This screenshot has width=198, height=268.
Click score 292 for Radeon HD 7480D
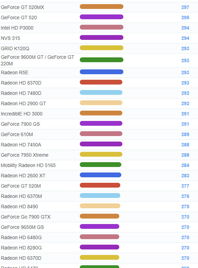tap(185, 93)
